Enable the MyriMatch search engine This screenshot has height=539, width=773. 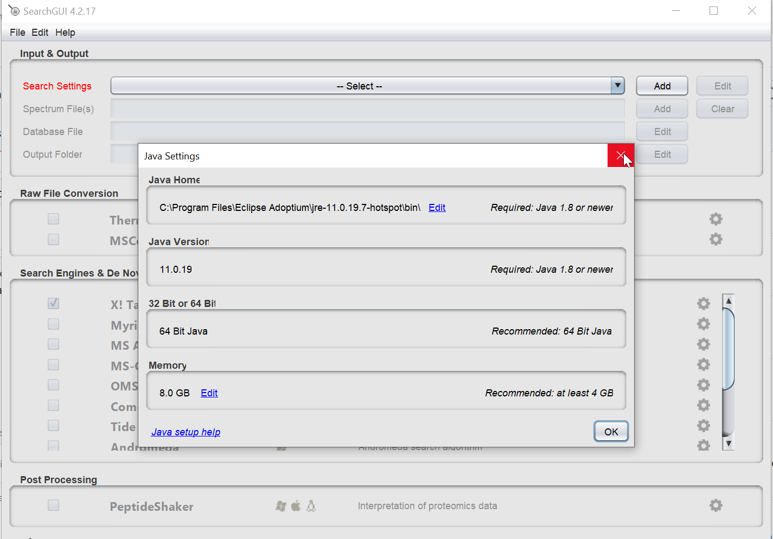coord(53,324)
